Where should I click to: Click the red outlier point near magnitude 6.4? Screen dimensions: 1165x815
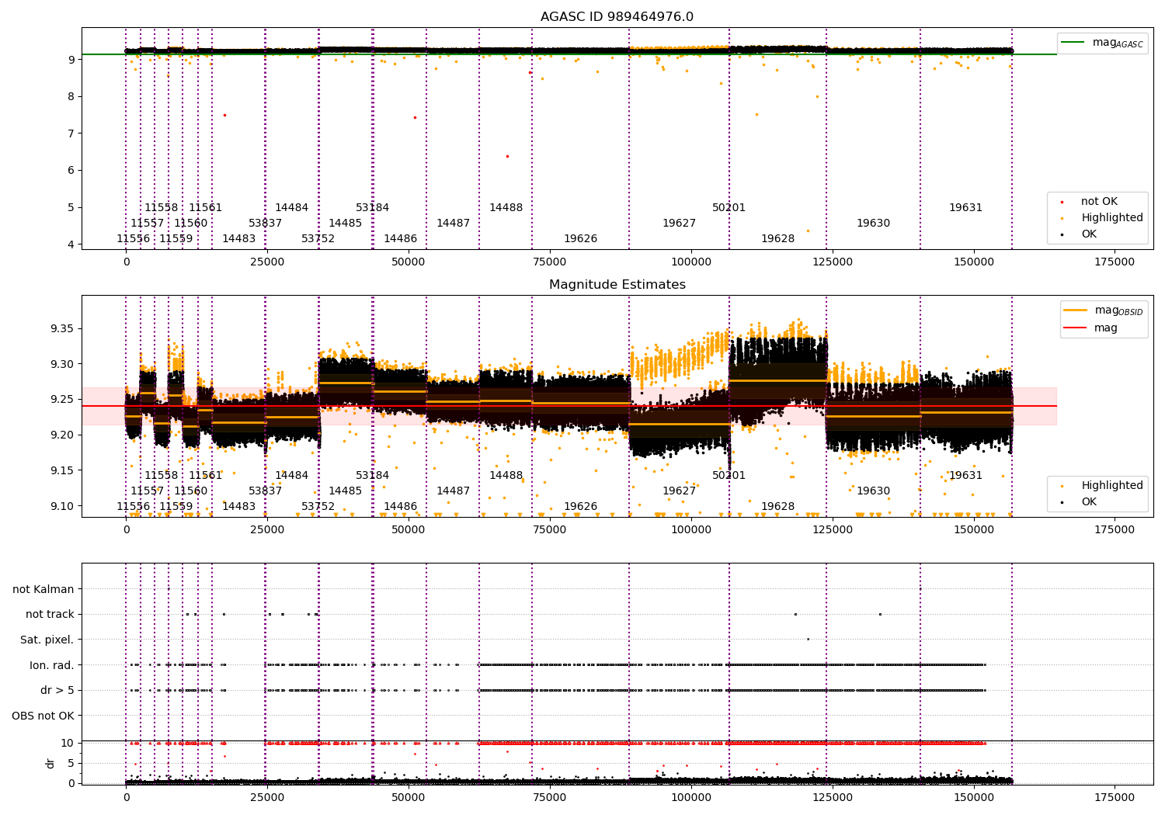tap(507, 156)
